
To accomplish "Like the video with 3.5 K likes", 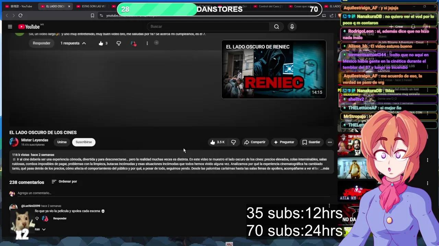I will (x=217, y=142).
